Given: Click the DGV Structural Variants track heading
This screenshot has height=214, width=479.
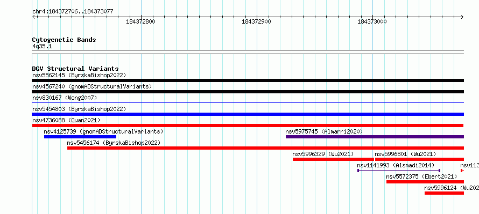Looking at the screenshot, I should click(x=75, y=69).
